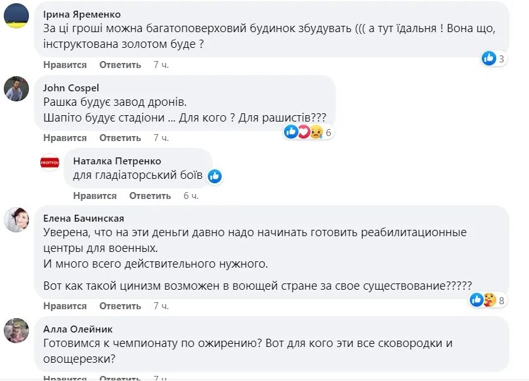Image resolution: width=529 pixels, height=381 pixels.
Task: Click Алла Олейник's avatar
Action: pyautogui.click(x=16, y=331)
